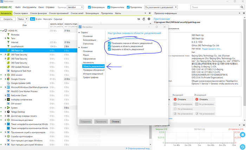
Task: Disable the Блокировщик checkbox in the top bar
Action: click(89, 7)
